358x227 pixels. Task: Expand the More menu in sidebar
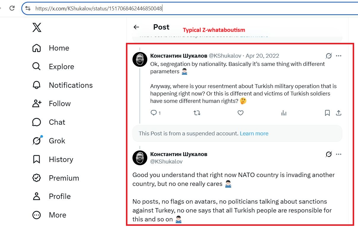tap(49, 215)
